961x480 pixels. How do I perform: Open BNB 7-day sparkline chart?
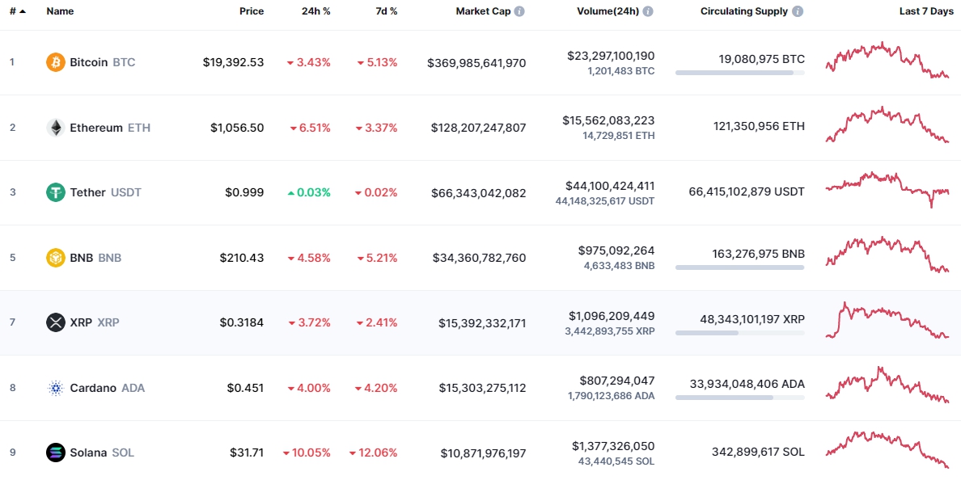point(887,255)
